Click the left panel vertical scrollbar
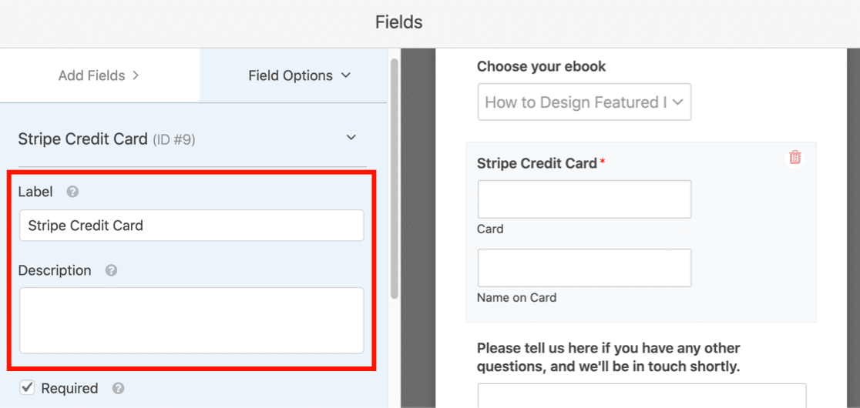Image resolution: width=860 pixels, height=408 pixels. [394, 178]
